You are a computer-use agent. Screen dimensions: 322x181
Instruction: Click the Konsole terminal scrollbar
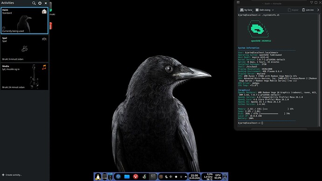(319, 70)
